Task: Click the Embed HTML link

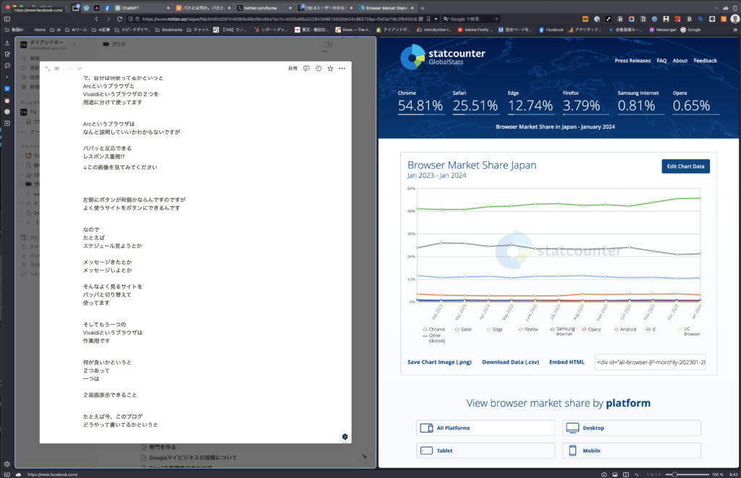Action: [x=567, y=362]
